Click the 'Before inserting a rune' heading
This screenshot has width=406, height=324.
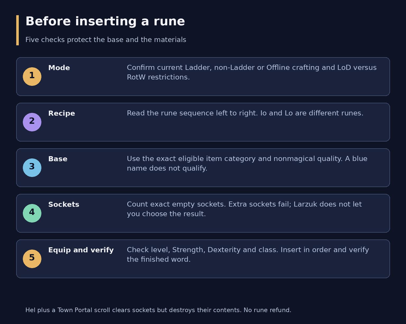[105, 21]
